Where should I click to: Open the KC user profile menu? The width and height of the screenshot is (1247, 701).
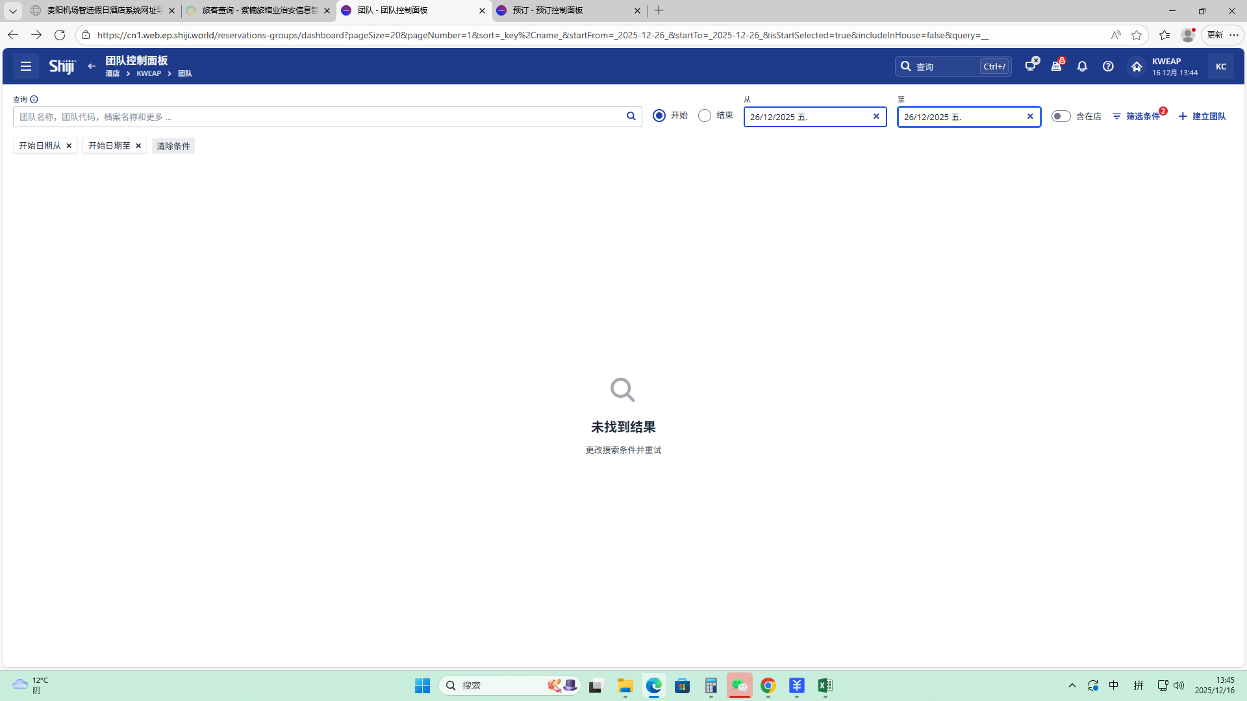[1220, 66]
